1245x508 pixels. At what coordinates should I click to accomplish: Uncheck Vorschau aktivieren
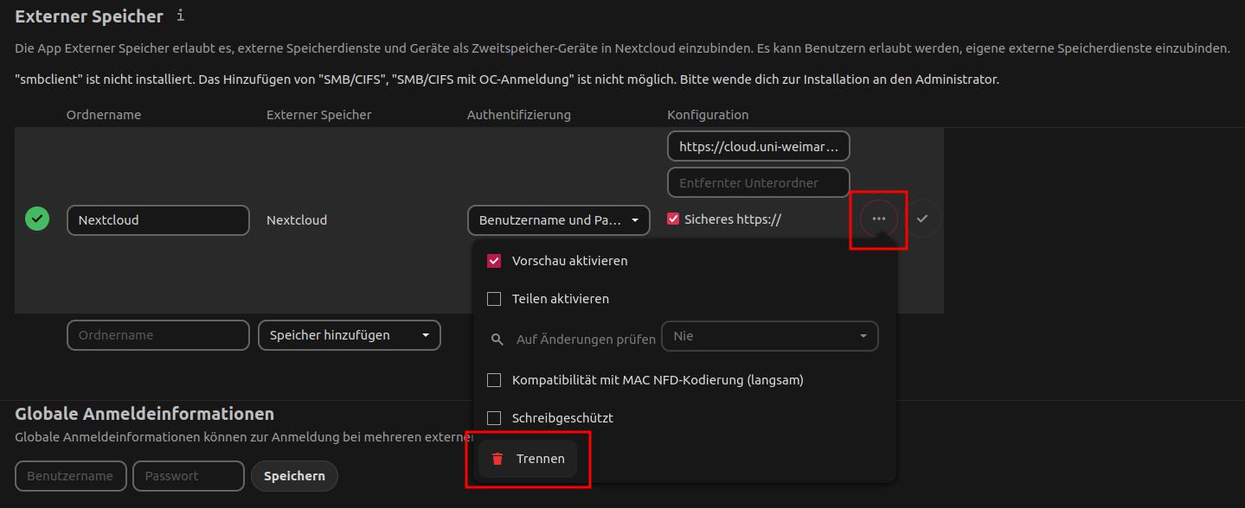click(x=495, y=261)
